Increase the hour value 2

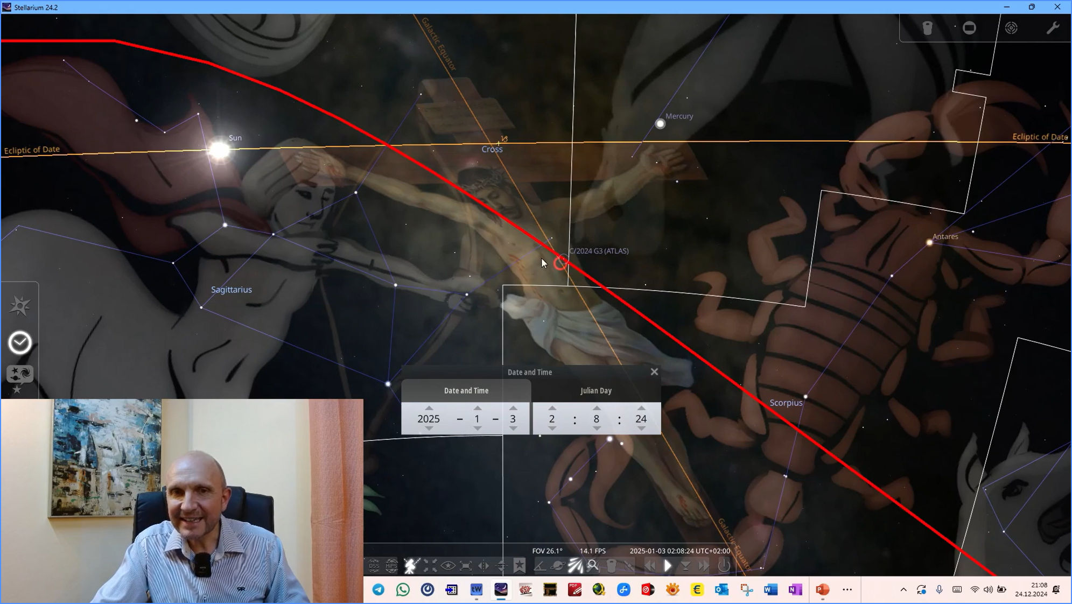[552, 408]
